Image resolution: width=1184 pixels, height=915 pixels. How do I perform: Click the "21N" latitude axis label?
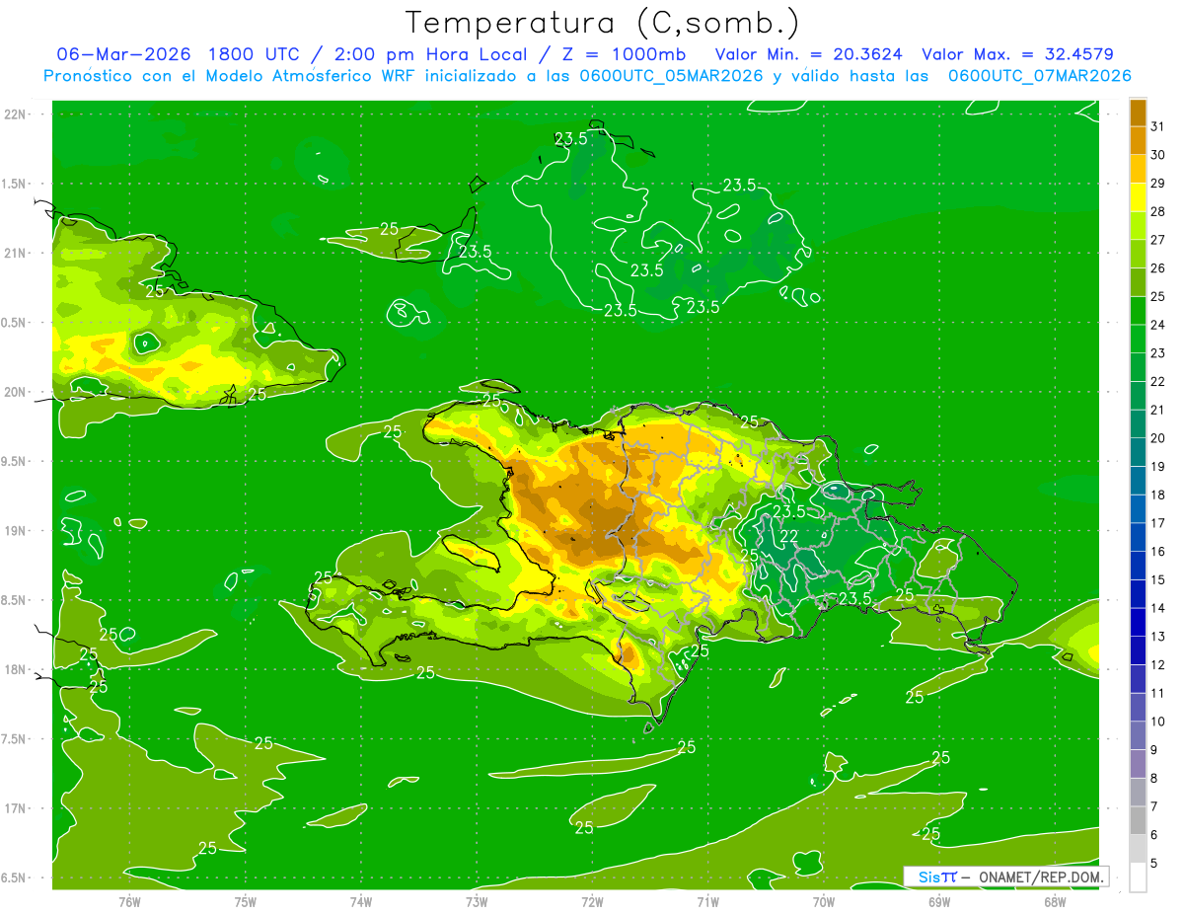(15, 253)
